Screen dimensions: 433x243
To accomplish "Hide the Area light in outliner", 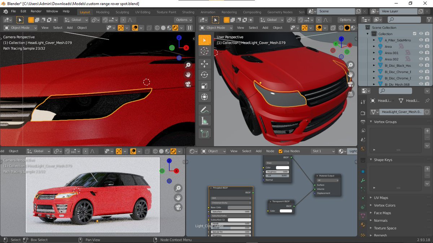I will (x=421, y=46).
